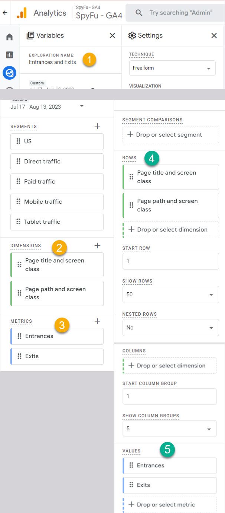
Task: Click Drop or select metric under Values
Action: click(170, 504)
